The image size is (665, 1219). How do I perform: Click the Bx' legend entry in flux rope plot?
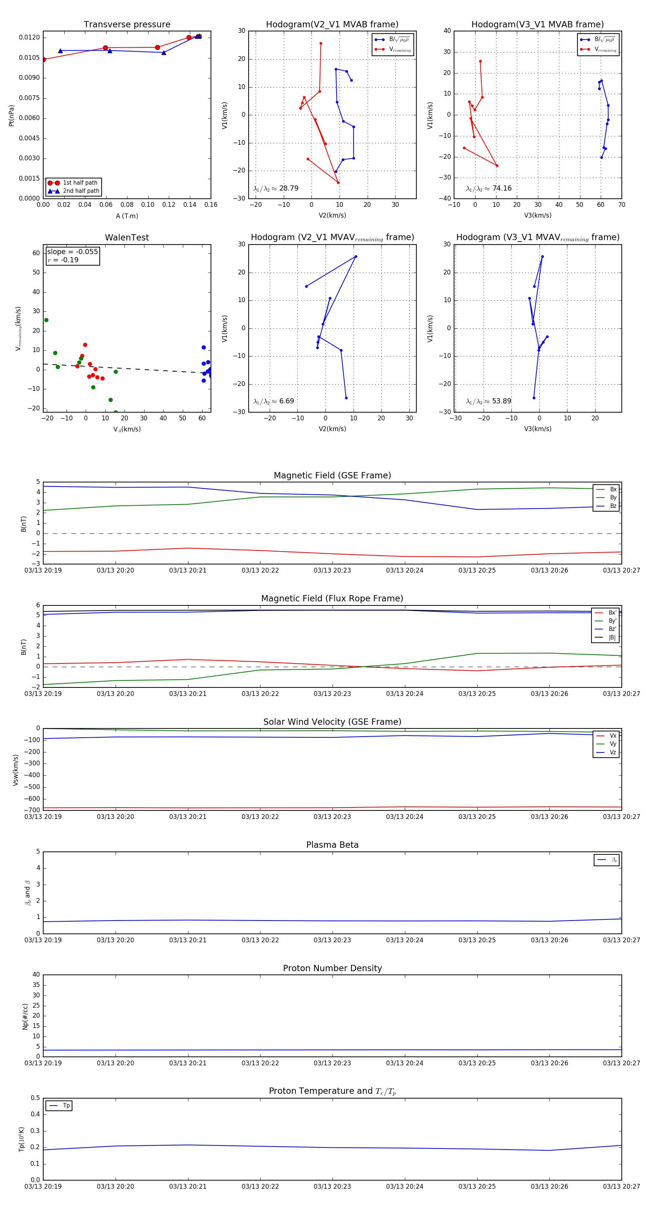[x=606, y=612]
